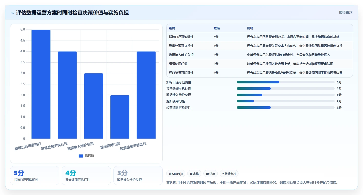Click the Chart.js tag chip
The image size is (363, 195).
(176, 174)
